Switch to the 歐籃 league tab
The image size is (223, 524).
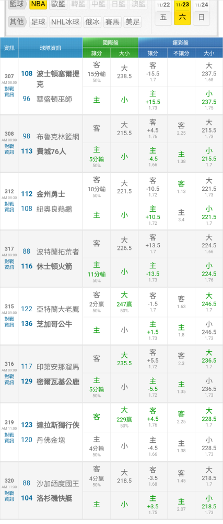click(58, 4)
